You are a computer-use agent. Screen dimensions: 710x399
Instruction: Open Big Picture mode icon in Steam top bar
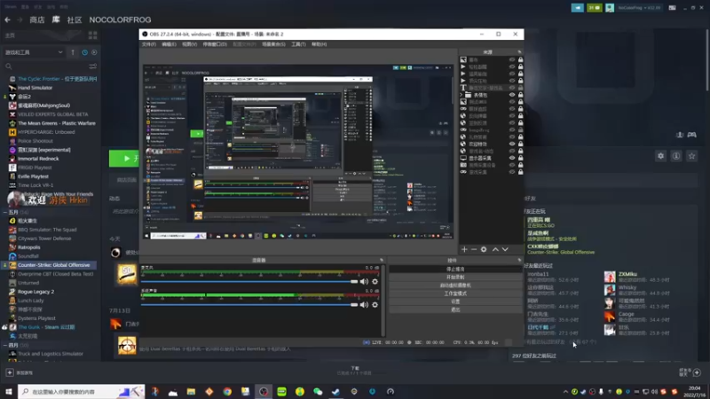click(x=672, y=8)
